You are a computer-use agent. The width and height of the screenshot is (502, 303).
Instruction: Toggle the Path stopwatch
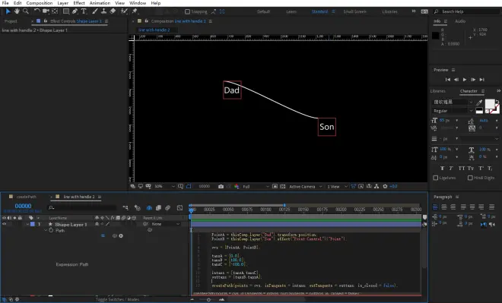(51, 230)
